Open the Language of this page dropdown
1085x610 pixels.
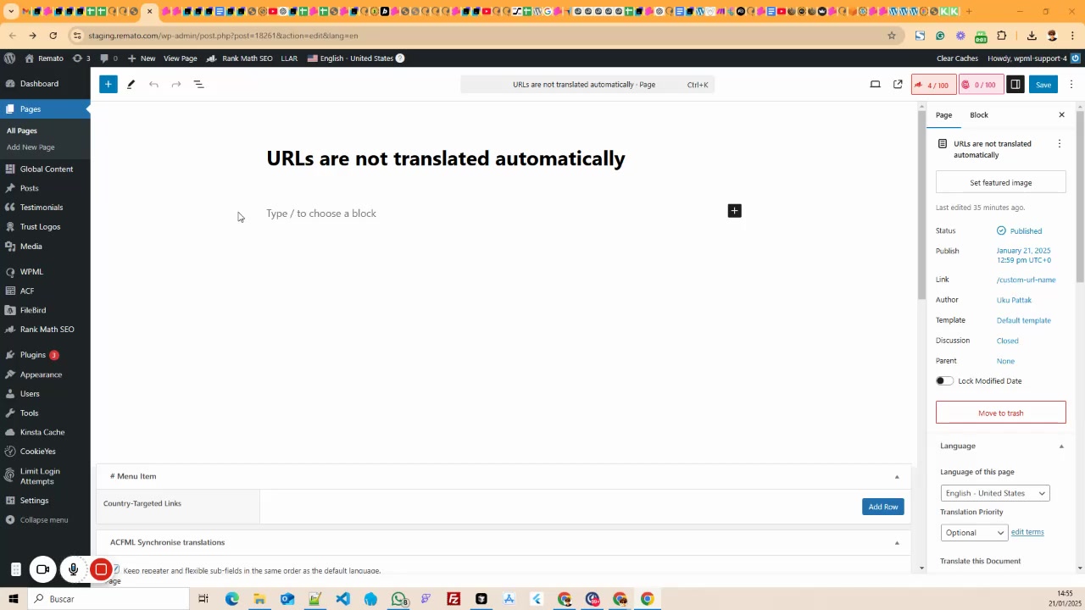coord(994,493)
